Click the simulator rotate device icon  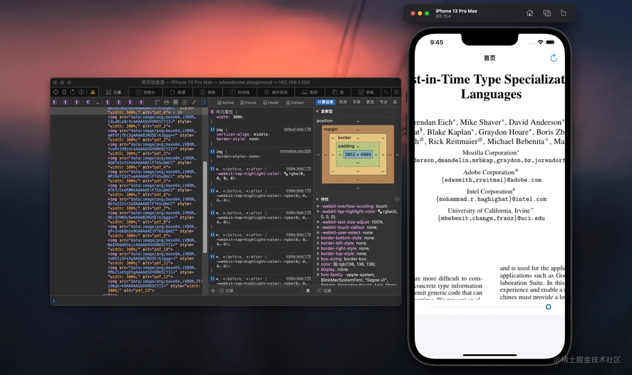pyautogui.click(x=563, y=13)
